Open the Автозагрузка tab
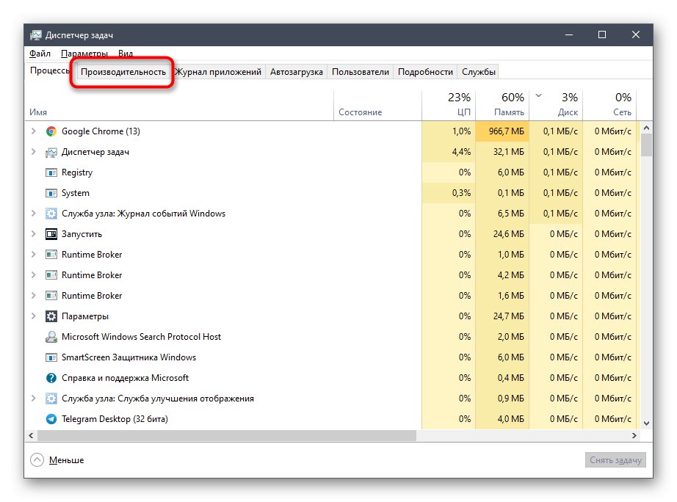This screenshot has width=677, height=502. click(x=296, y=72)
